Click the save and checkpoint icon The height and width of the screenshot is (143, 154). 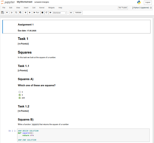click(2, 13)
